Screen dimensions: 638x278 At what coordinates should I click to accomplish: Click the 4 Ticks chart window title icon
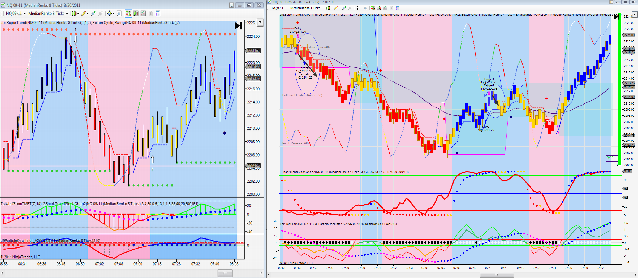point(269,2)
